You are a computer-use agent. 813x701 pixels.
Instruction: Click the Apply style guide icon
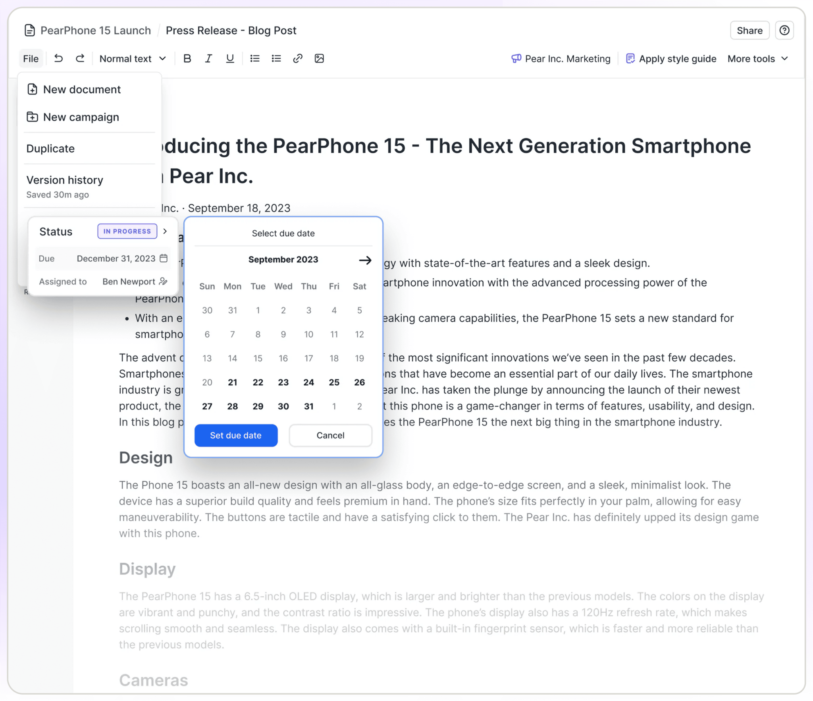pyautogui.click(x=629, y=58)
